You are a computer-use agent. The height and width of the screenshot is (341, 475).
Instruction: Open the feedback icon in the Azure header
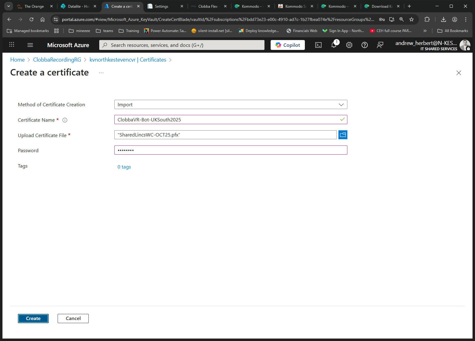(x=380, y=45)
